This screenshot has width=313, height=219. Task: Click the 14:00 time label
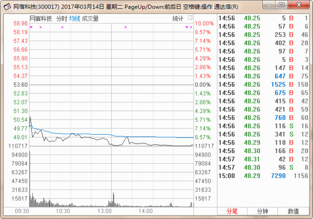[x=146, y=211]
